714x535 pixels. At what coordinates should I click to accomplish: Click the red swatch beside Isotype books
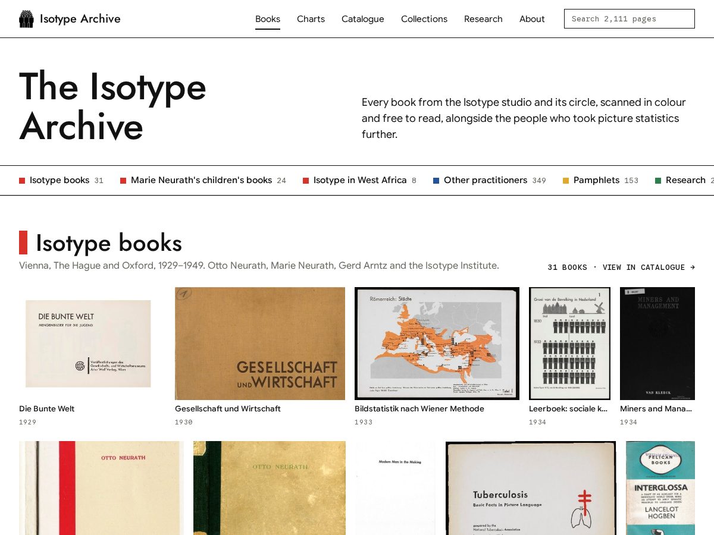point(22,181)
